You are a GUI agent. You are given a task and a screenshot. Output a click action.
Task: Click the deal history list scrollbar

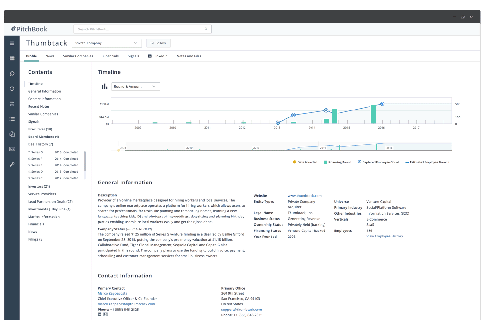pyautogui.click(x=85, y=161)
